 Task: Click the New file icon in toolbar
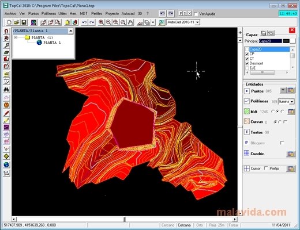(x=9, y=22)
